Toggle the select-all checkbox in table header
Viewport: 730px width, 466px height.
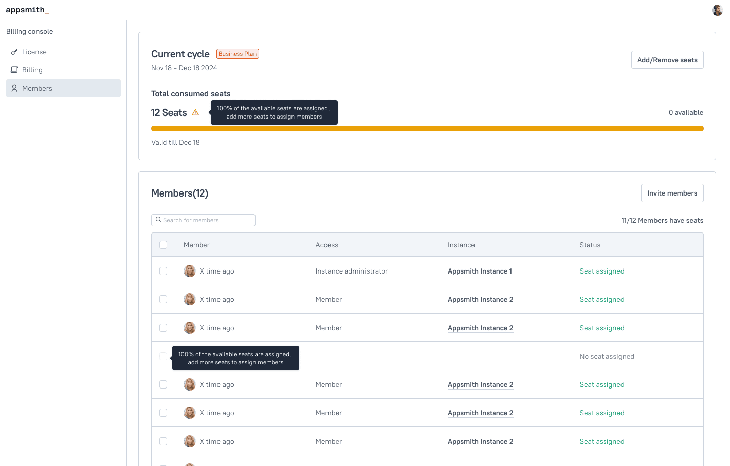[163, 245]
